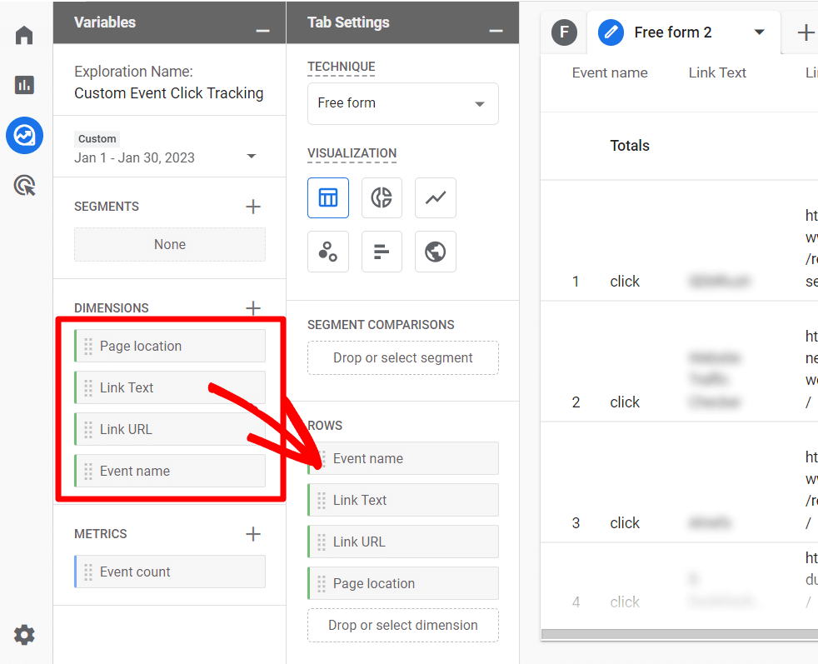Screen dimensions: 818x664
Task: Add a new dimension with plus button
Action: pos(253,308)
